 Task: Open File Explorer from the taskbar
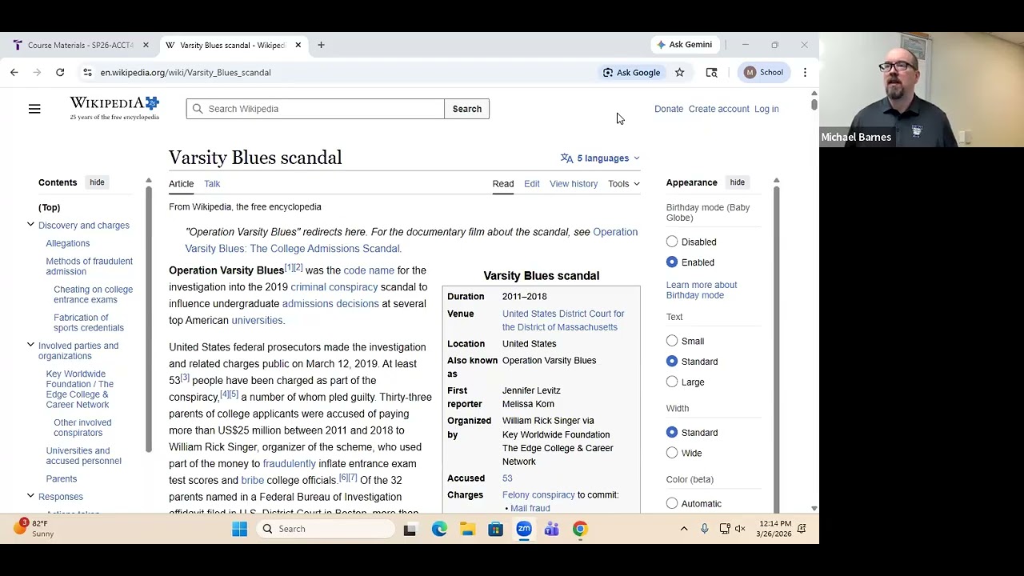[467, 529]
